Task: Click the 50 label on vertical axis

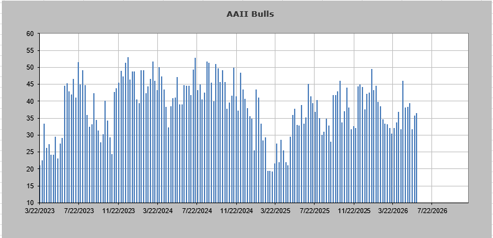Action: pyautogui.click(x=30, y=68)
